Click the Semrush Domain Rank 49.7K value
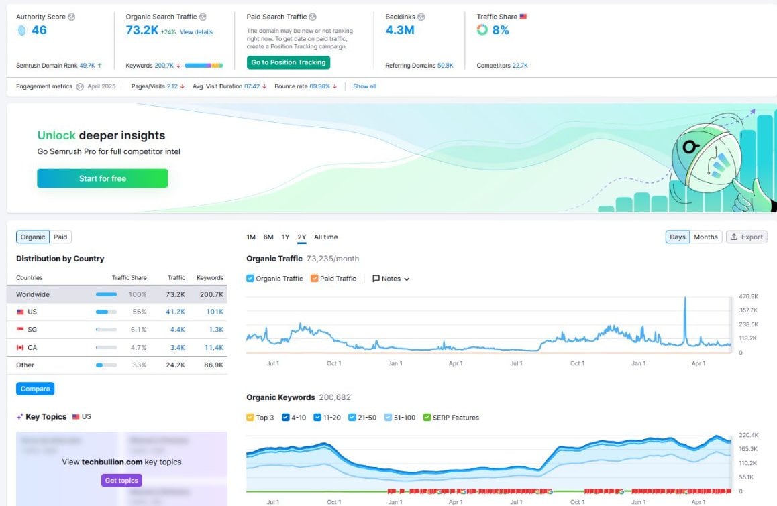This screenshot has width=777, height=506. pyautogui.click(x=87, y=66)
